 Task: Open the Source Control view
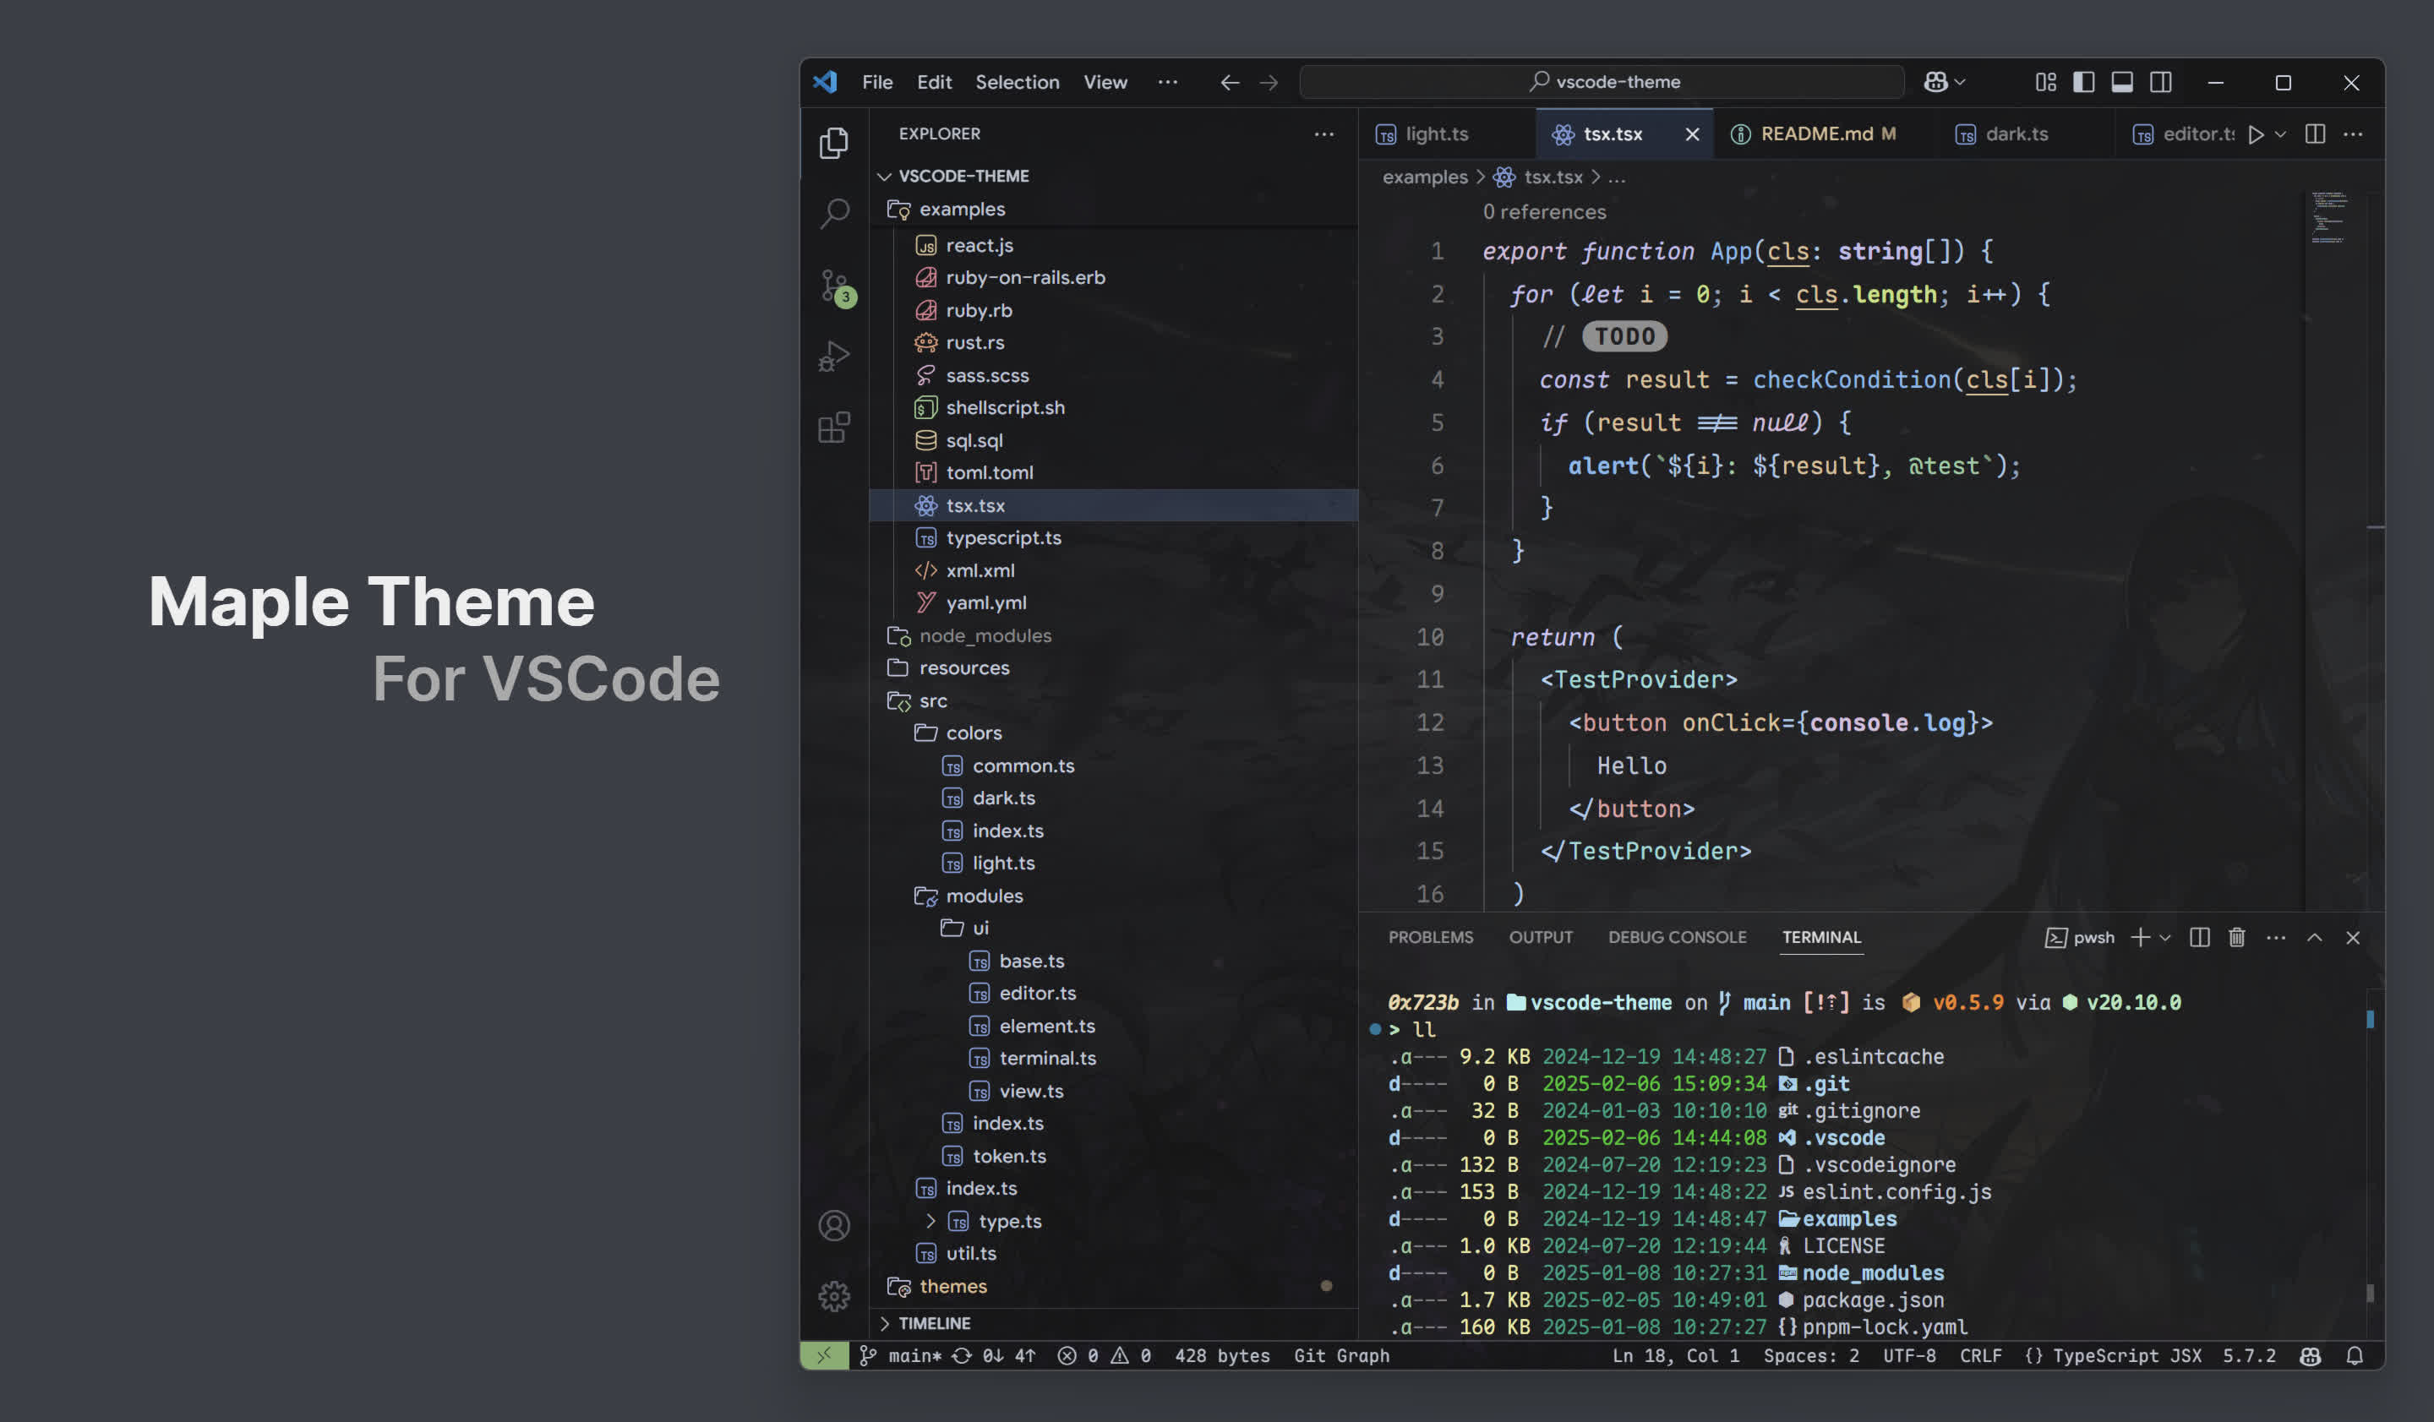click(834, 285)
